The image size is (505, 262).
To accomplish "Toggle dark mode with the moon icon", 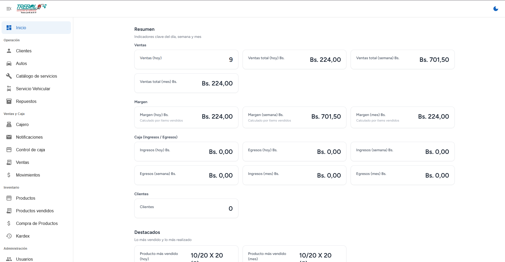I will tap(496, 8).
